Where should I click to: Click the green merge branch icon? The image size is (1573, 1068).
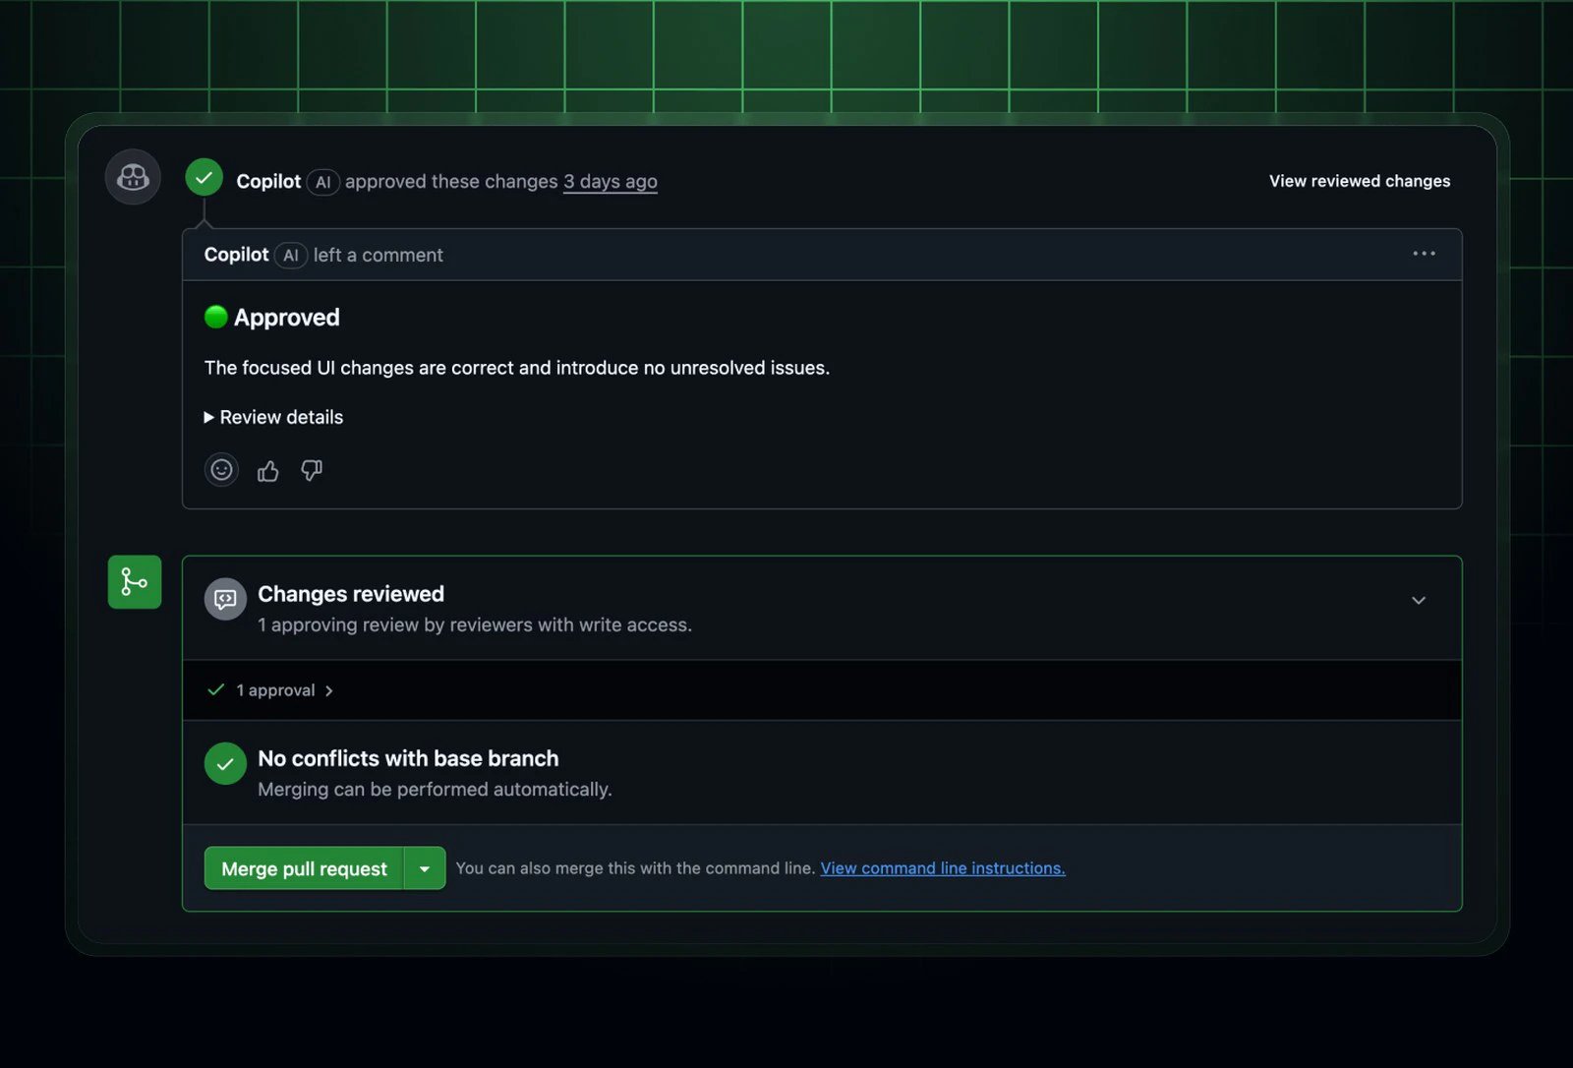coord(135,582)
